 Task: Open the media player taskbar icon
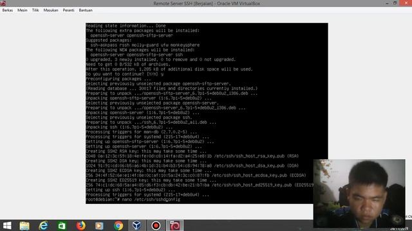coord(99,225)
